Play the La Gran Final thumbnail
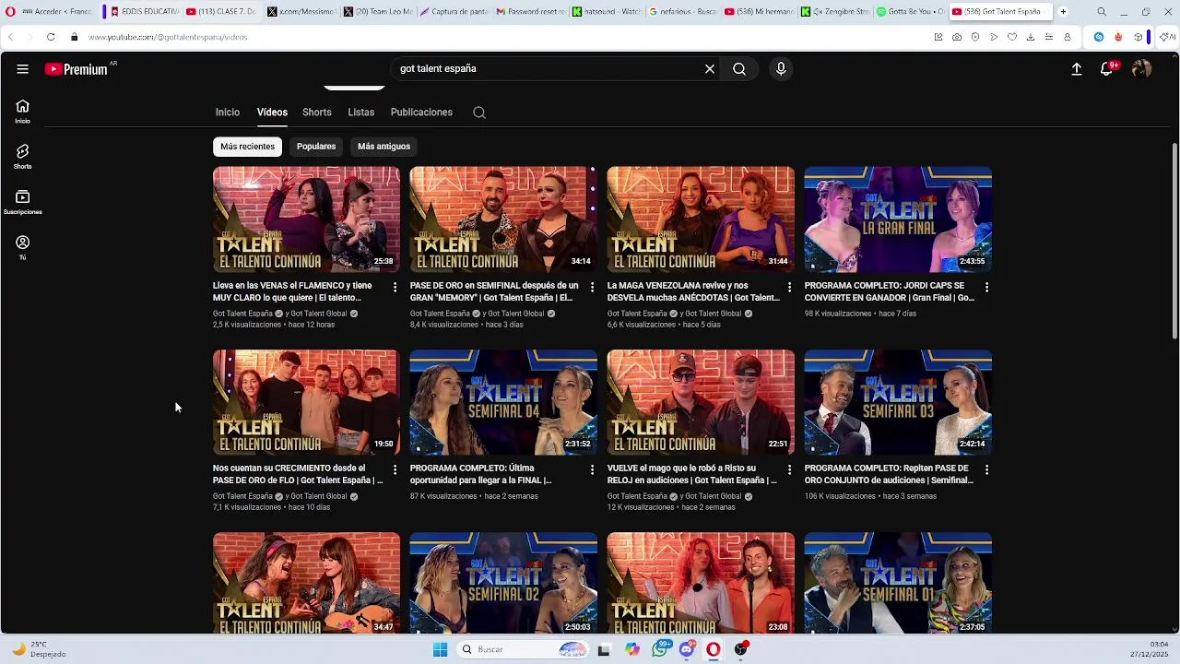The width and height of the screenshot is (1180, 664). point(898,219)
